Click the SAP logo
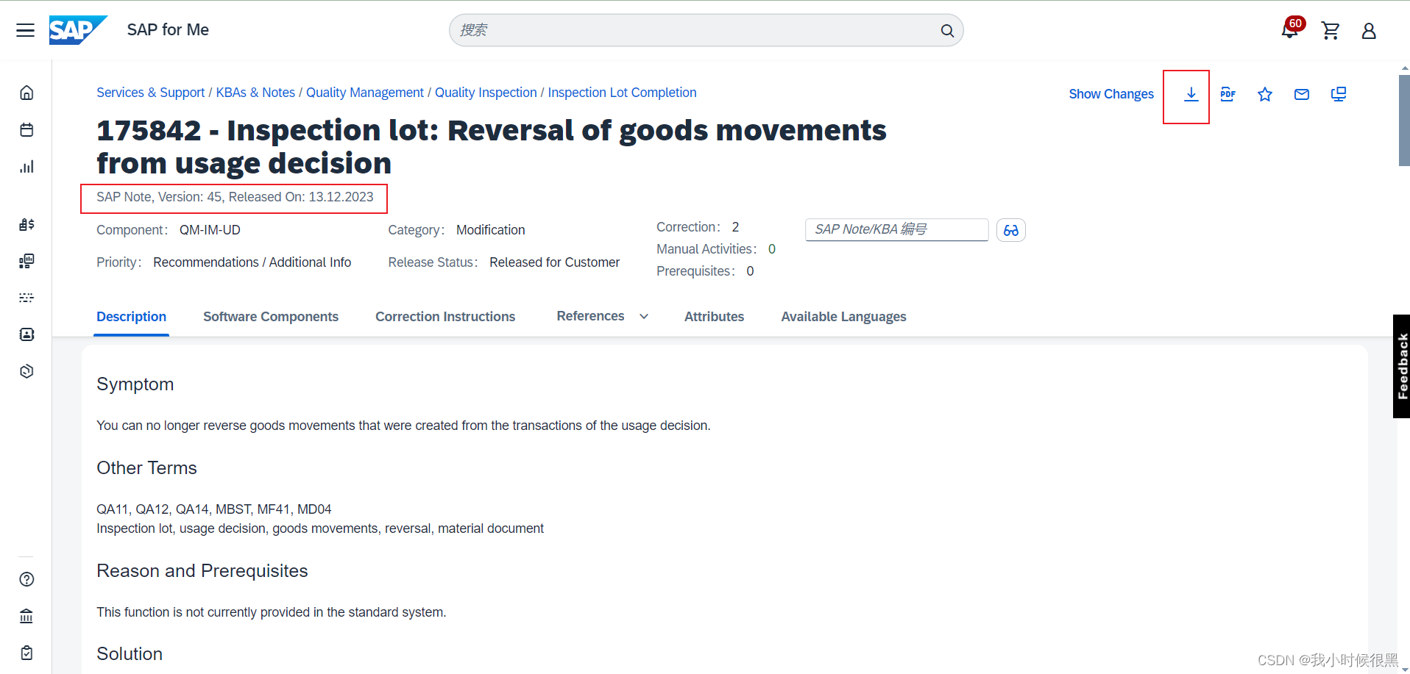 point(78,30)
